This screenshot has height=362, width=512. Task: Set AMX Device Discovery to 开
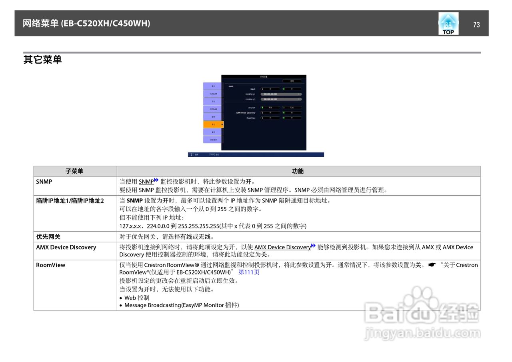270,113
